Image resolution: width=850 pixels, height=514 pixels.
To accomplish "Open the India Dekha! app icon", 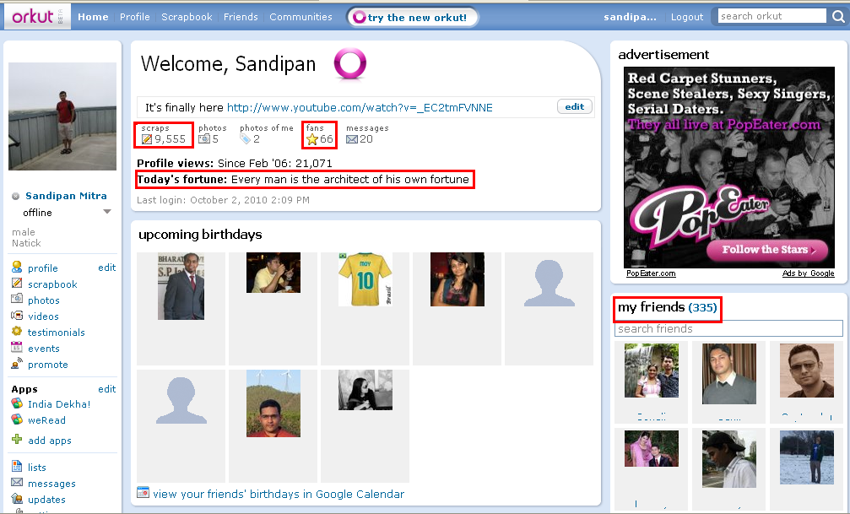I will click(17, 403).
